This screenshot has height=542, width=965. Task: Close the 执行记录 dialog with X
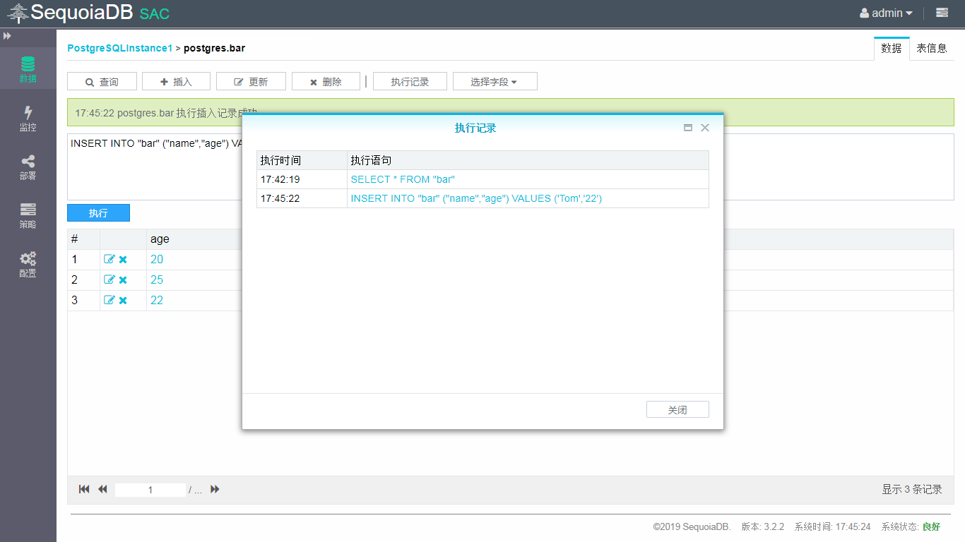click(704, 128)
